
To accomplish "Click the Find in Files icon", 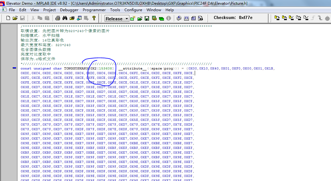I will point(72,18).
